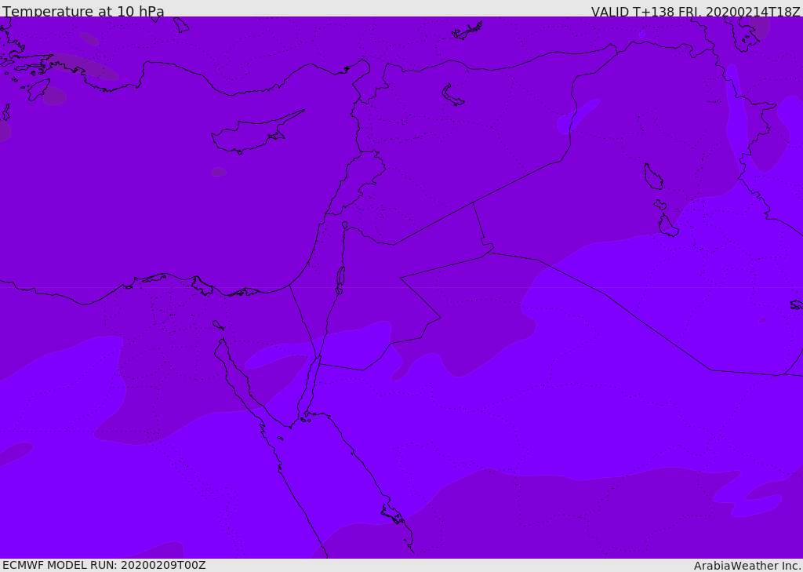Click the 'Temperature at 10 hPa' title text

coord(83,11)
